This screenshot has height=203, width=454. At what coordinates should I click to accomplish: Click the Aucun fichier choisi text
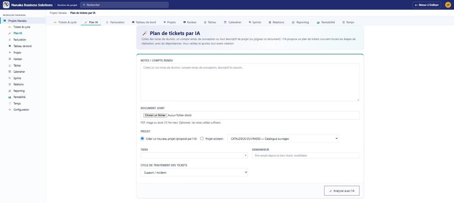[180, 115]
